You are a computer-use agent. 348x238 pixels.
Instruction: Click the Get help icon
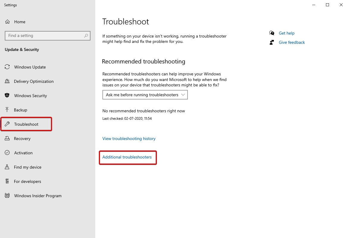tap(271, 33)
